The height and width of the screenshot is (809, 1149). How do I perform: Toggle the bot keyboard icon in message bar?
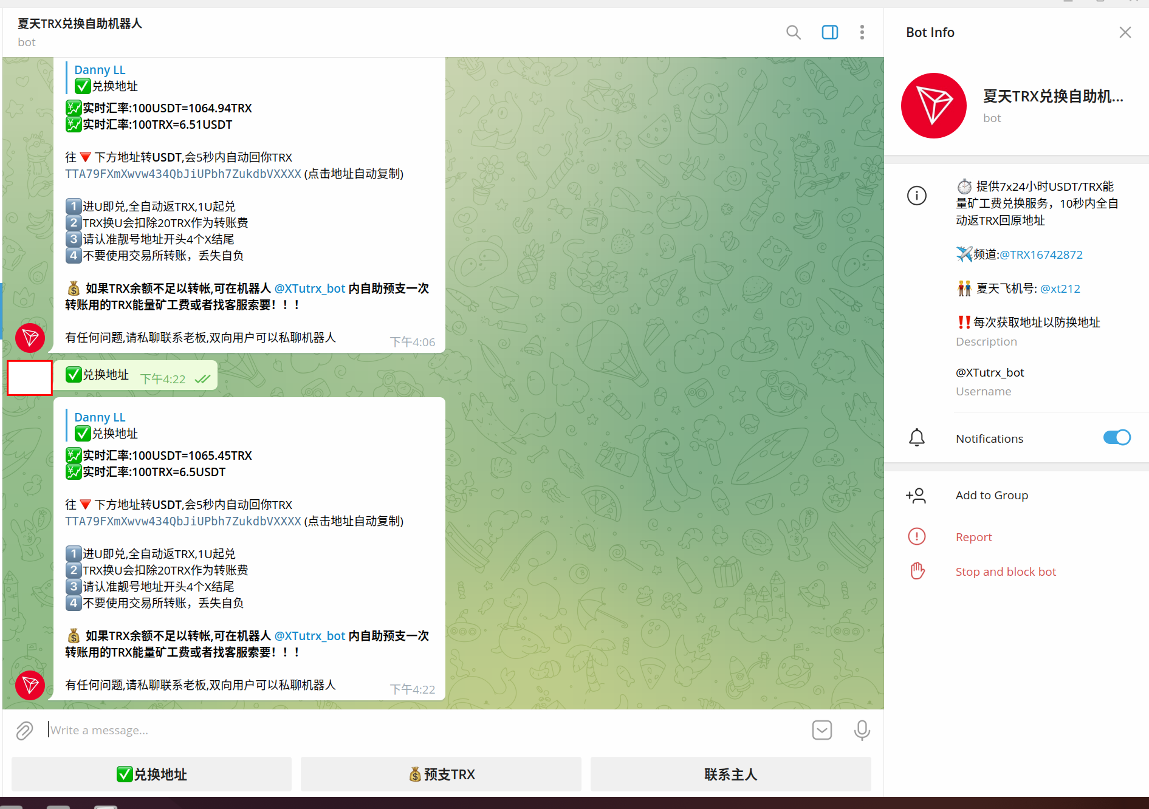pos(821,730)
